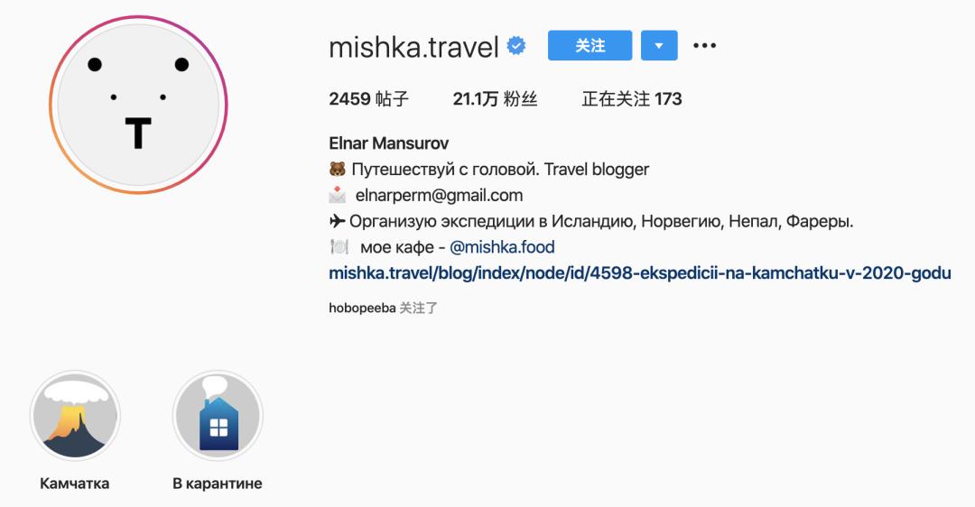Open mishka.travel profile picture story
This screenshot has width=975, height=507.
[x=138, y=105]
